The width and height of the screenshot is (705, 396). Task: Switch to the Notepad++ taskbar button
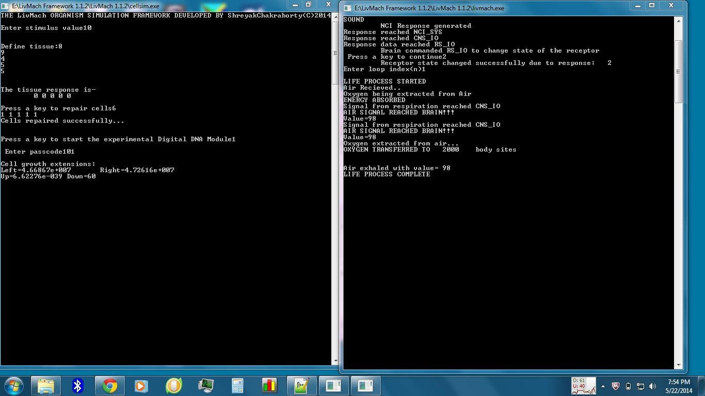pos(301,386)
